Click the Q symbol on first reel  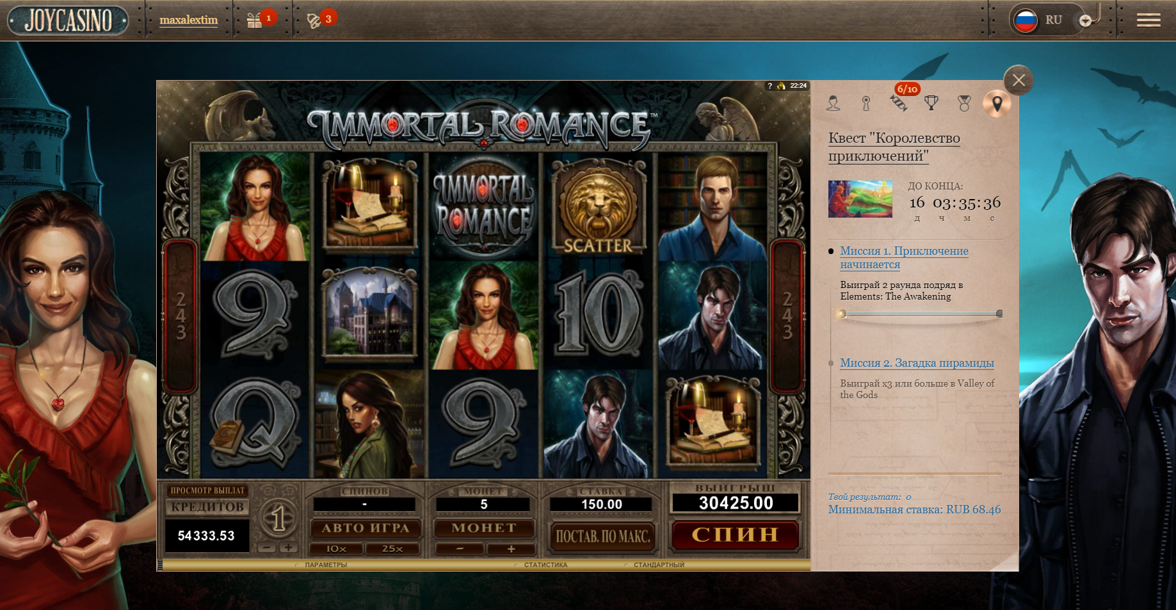[x=255, y=422]
